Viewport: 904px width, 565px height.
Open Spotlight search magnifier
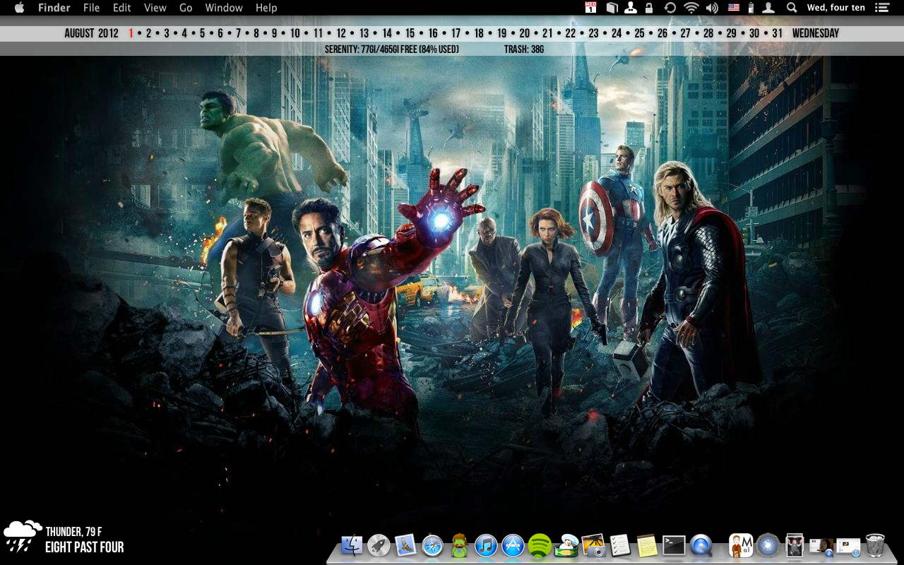click(792, 8)
